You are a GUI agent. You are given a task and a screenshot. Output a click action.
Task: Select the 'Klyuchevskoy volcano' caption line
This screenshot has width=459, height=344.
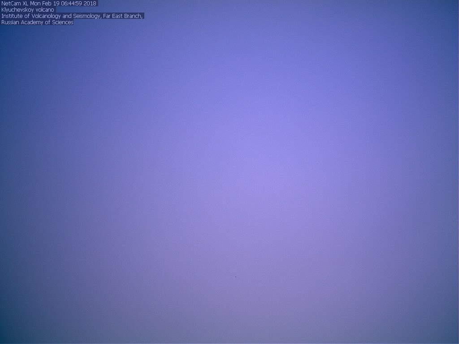pyautogui.click(x=28, y=10)
